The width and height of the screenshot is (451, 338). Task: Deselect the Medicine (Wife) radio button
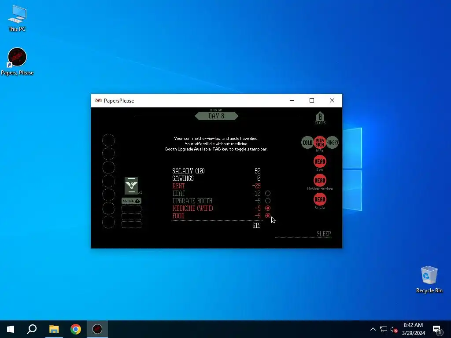(x=267, y=208)
